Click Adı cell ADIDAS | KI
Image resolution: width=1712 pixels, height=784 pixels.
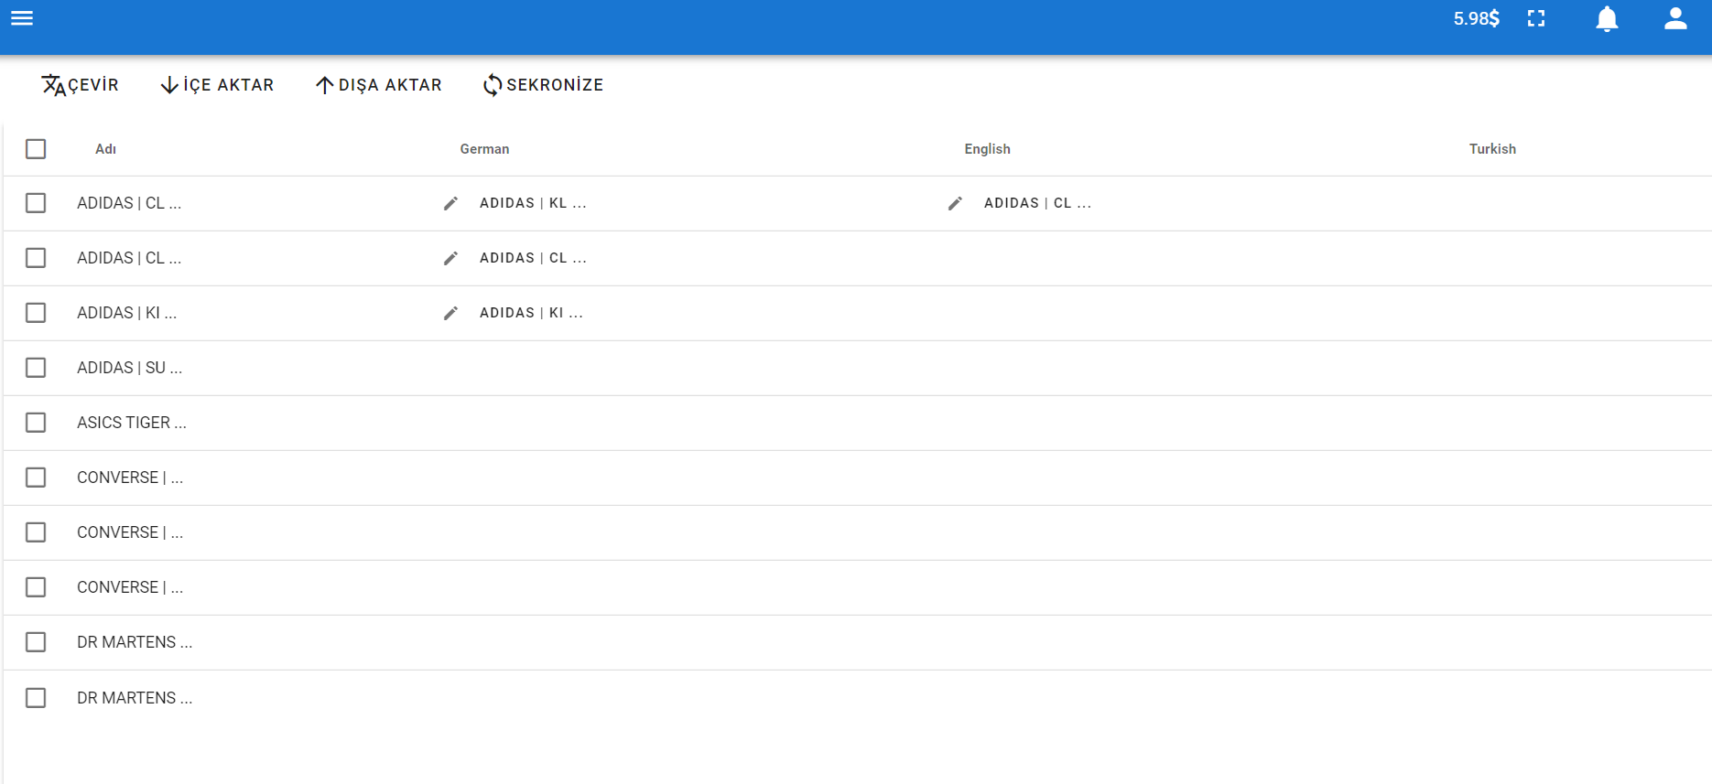pyautogui.click(x=126, y=313)
